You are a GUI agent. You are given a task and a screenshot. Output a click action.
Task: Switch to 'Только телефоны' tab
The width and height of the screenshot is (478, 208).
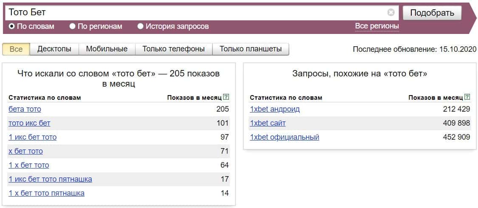click(173, 49)
